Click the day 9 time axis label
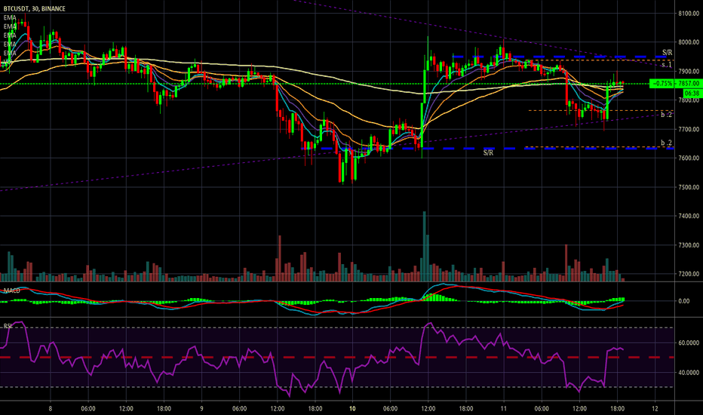This screenshot has height=415, width=703. 201,408
